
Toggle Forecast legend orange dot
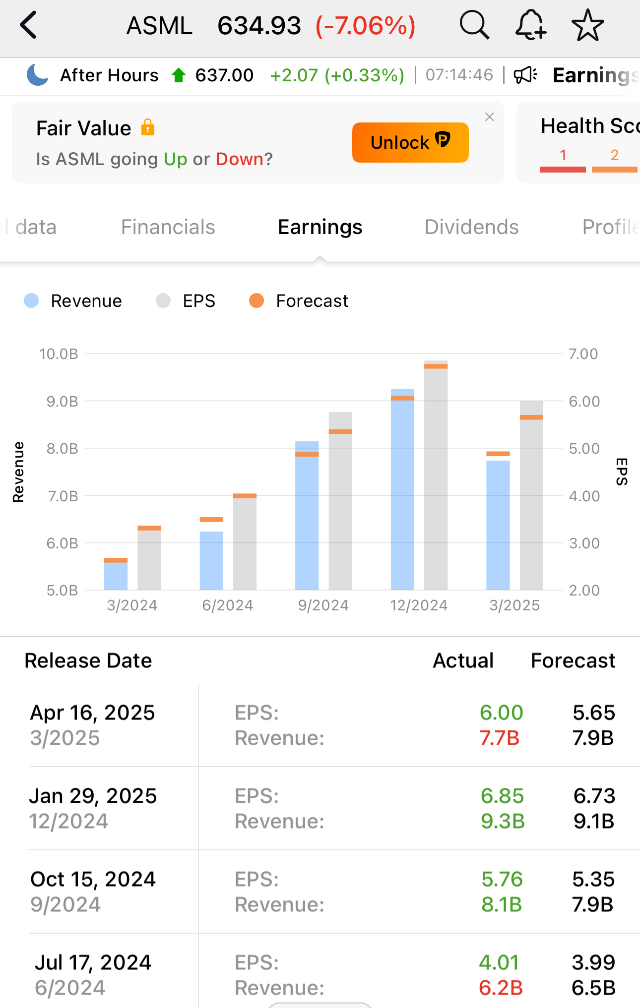pyautogui.click(x=256, y=300)
